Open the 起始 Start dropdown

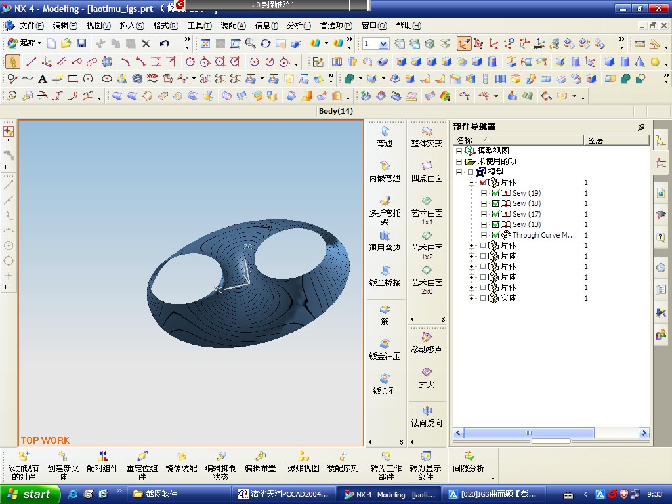pos(25,43)
